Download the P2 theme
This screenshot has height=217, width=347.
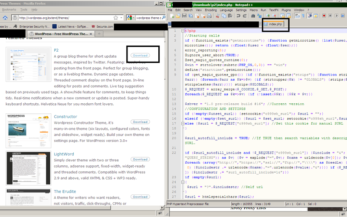tap(140, 56)
